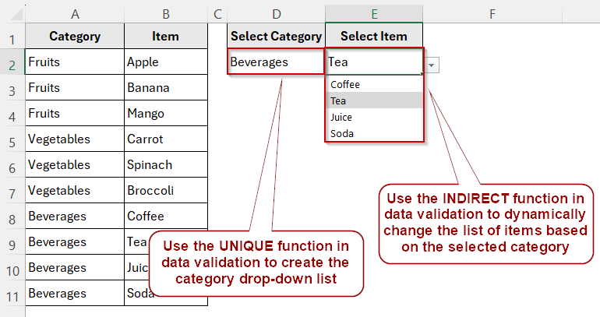Select the Spinach cell
Viewport: 600px width, 317px height.
coord(166,164)
